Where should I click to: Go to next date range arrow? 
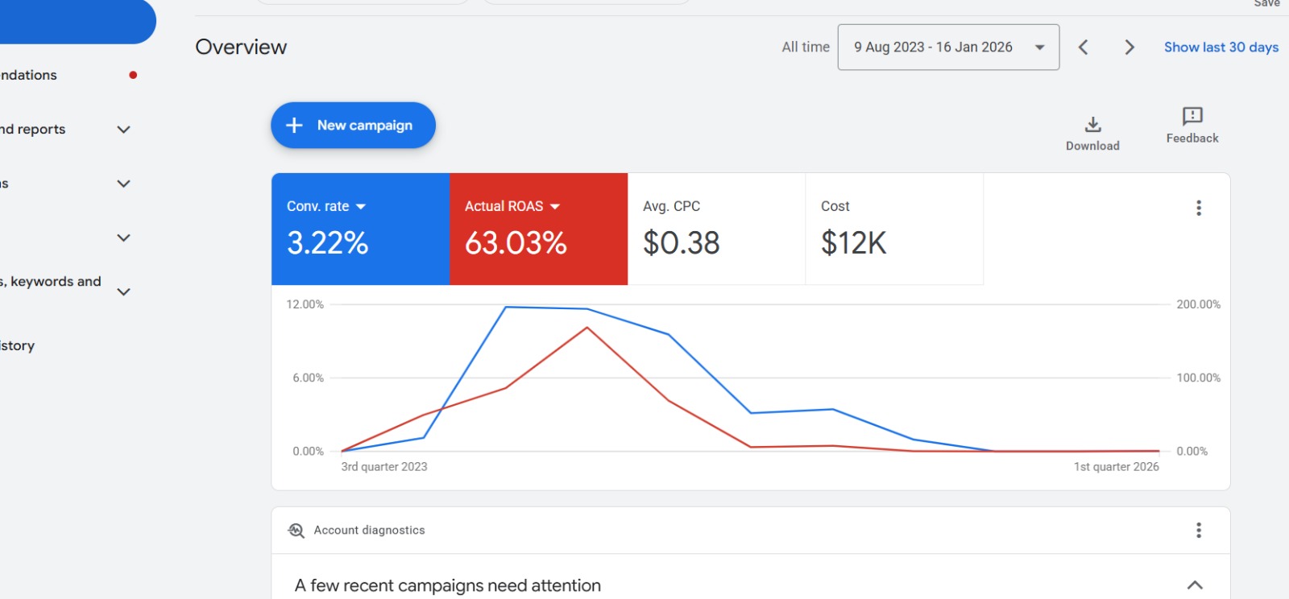click(x=1129, y=48)
